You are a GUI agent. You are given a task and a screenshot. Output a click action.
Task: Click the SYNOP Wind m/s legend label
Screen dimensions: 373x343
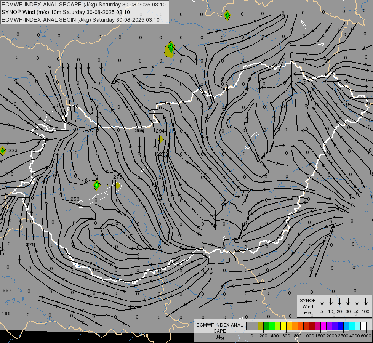tap(307, 306)
